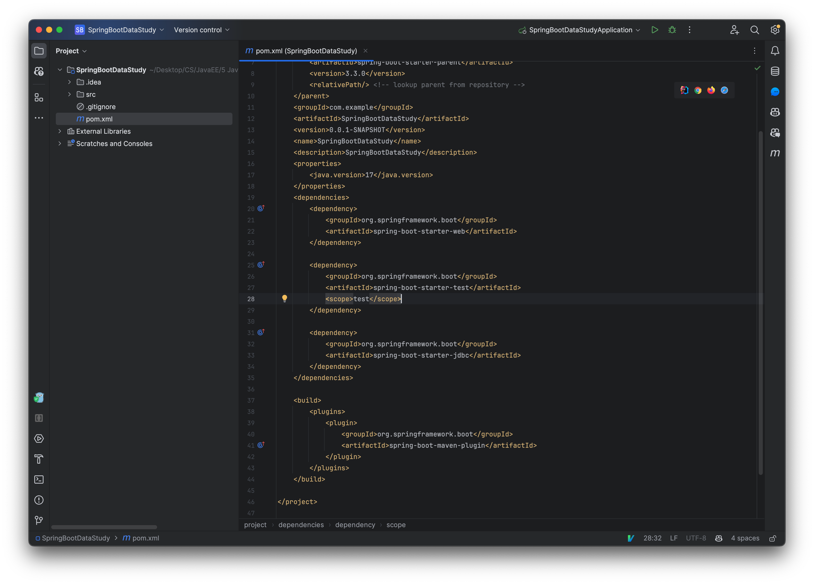The height and width of the screenshot is (584, 814).
Task: Open the Terminal tool window
Action: pyautogui.click(x=39, y=479)
